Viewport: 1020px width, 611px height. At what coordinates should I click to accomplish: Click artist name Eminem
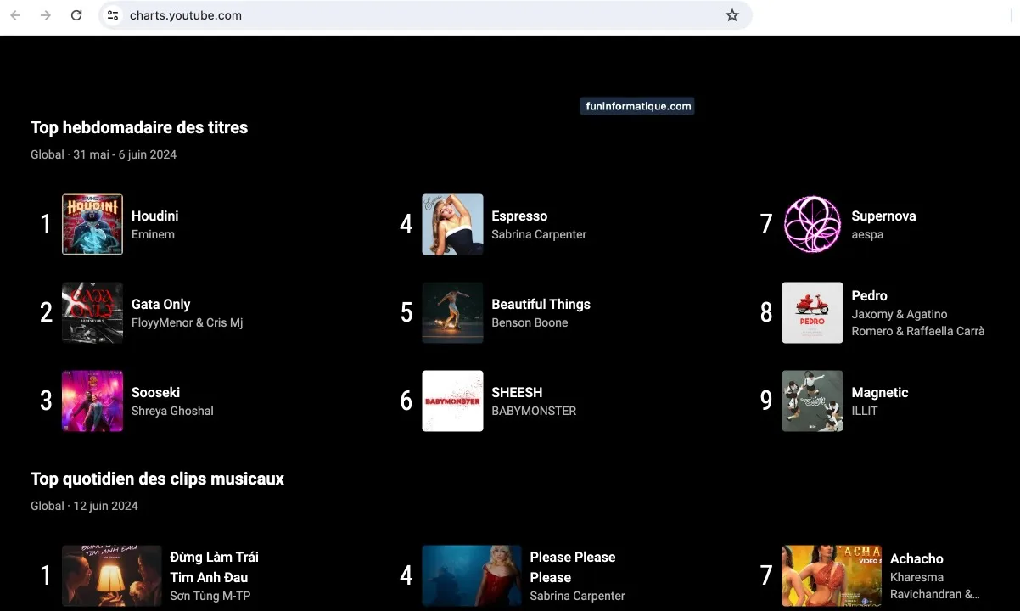(153, 234)
